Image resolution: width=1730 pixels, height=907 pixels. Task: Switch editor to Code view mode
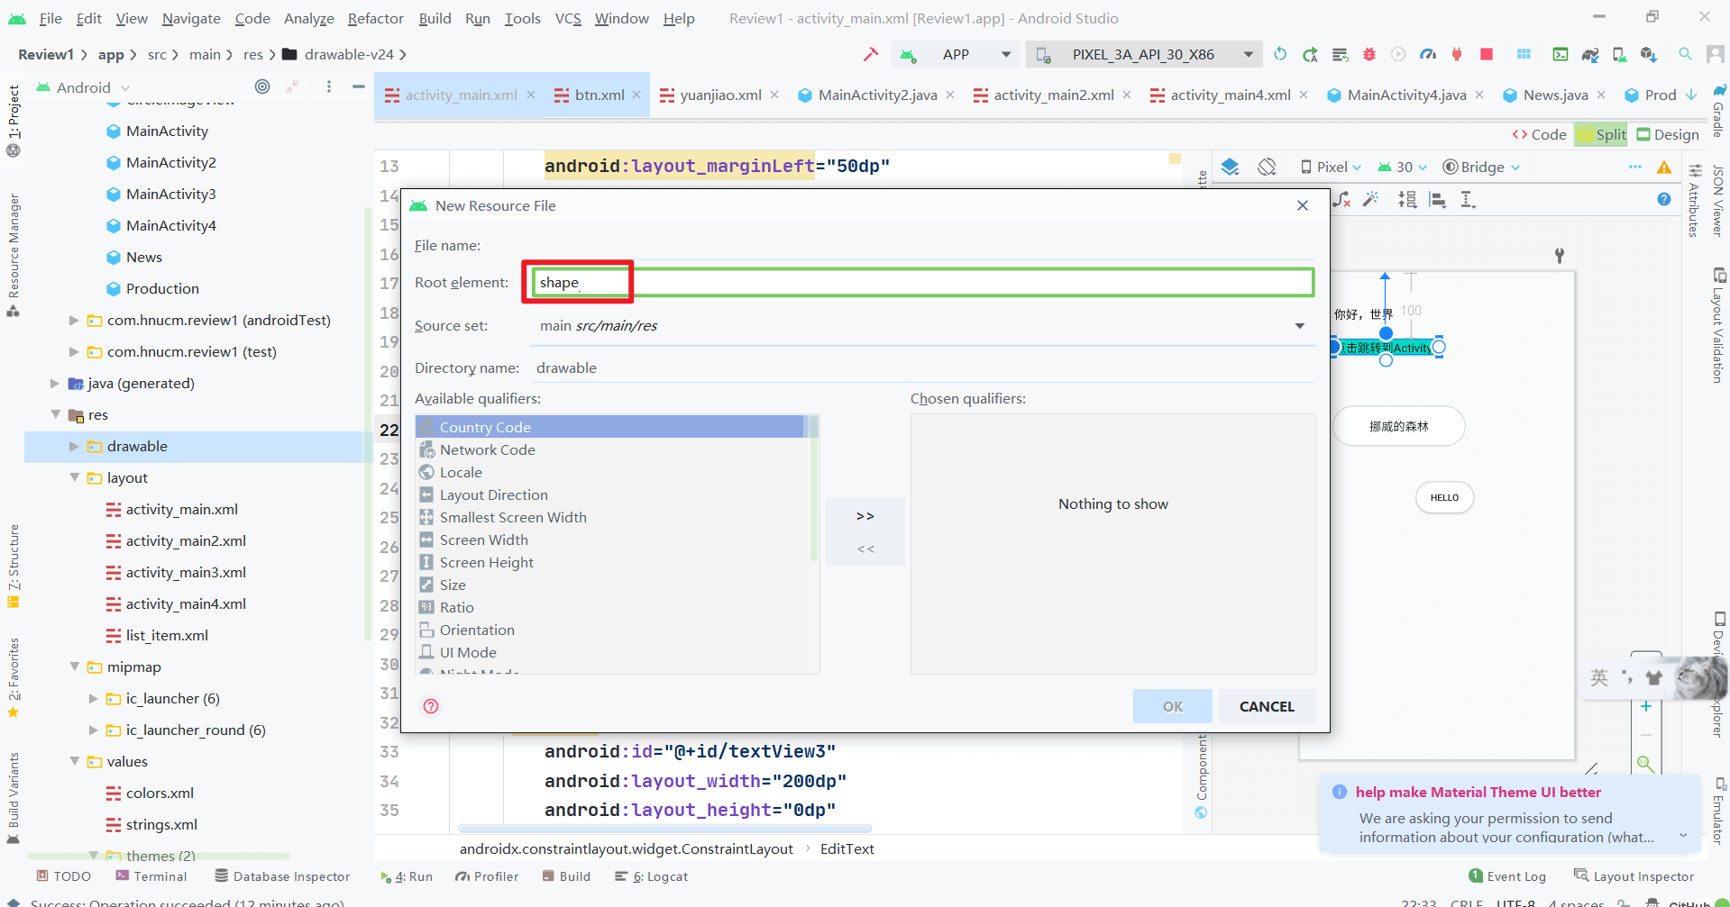coord(1540,134)
